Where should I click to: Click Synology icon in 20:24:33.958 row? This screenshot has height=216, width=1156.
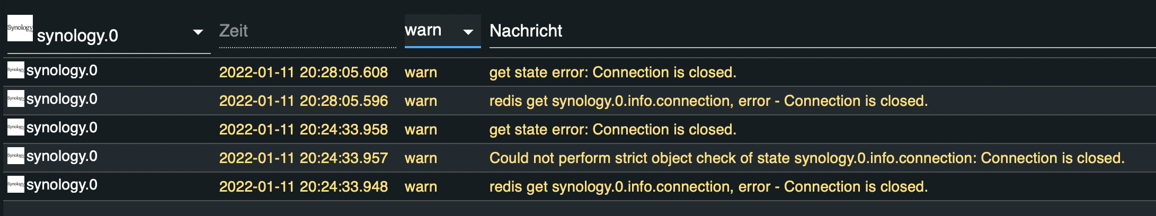pyautogui.click(x=15, y=127)
